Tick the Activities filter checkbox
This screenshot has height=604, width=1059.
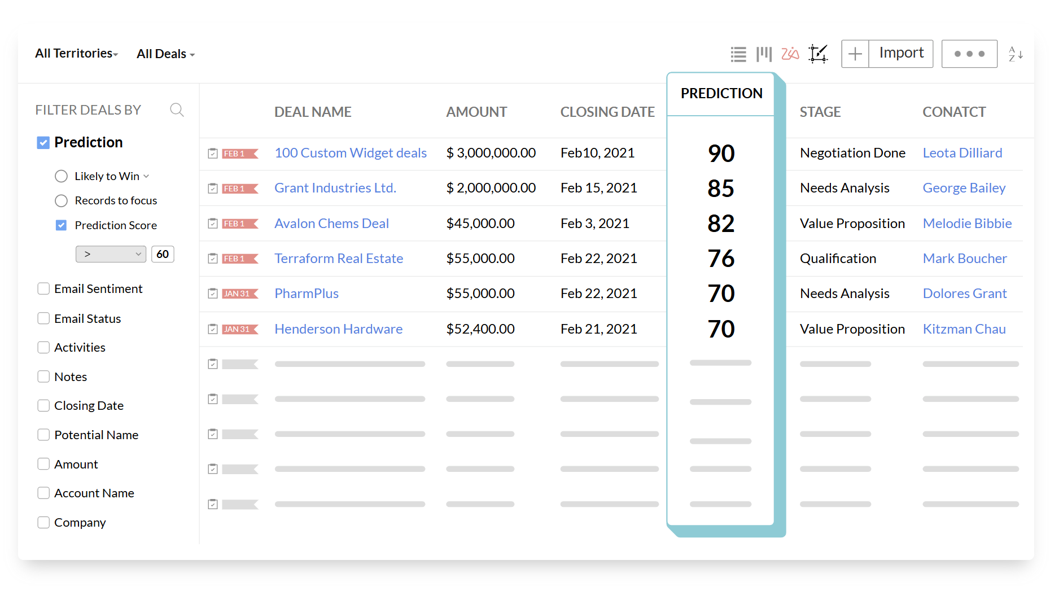pyautogui.click(x=43, y=347)
